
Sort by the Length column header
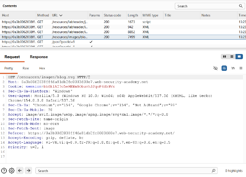click(133, 15)
